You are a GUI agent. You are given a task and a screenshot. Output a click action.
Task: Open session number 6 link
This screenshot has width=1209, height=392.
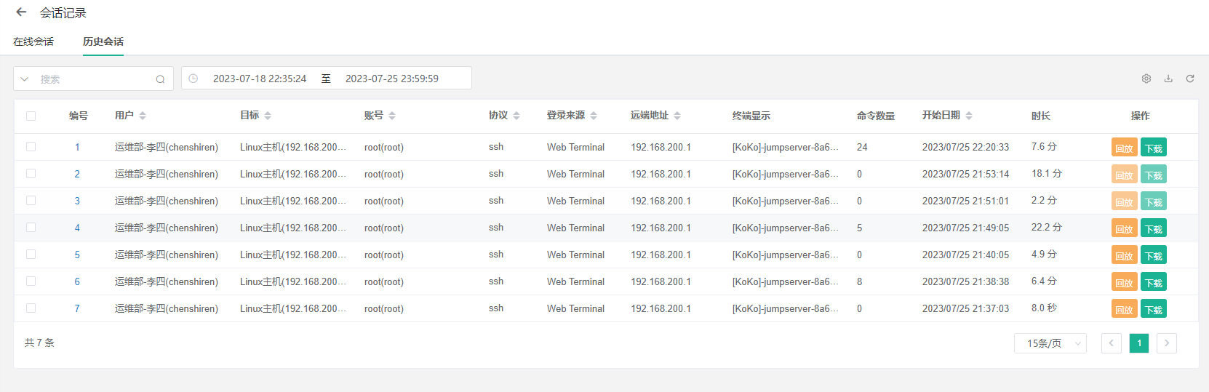(77, 281)
